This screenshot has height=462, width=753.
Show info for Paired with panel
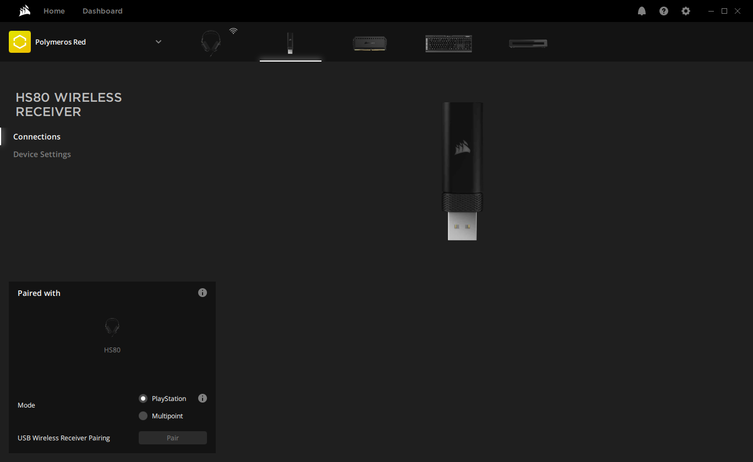[x=203, y=293]
